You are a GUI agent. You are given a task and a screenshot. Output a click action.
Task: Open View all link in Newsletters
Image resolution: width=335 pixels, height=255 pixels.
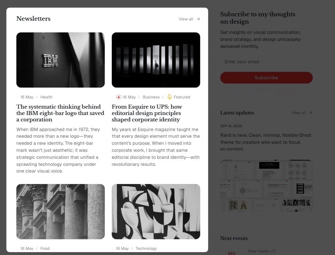(189, 19)
